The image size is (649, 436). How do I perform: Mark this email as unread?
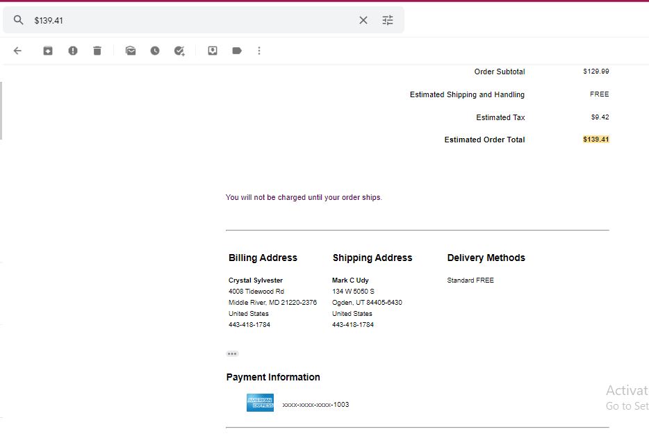pos(131,51)
